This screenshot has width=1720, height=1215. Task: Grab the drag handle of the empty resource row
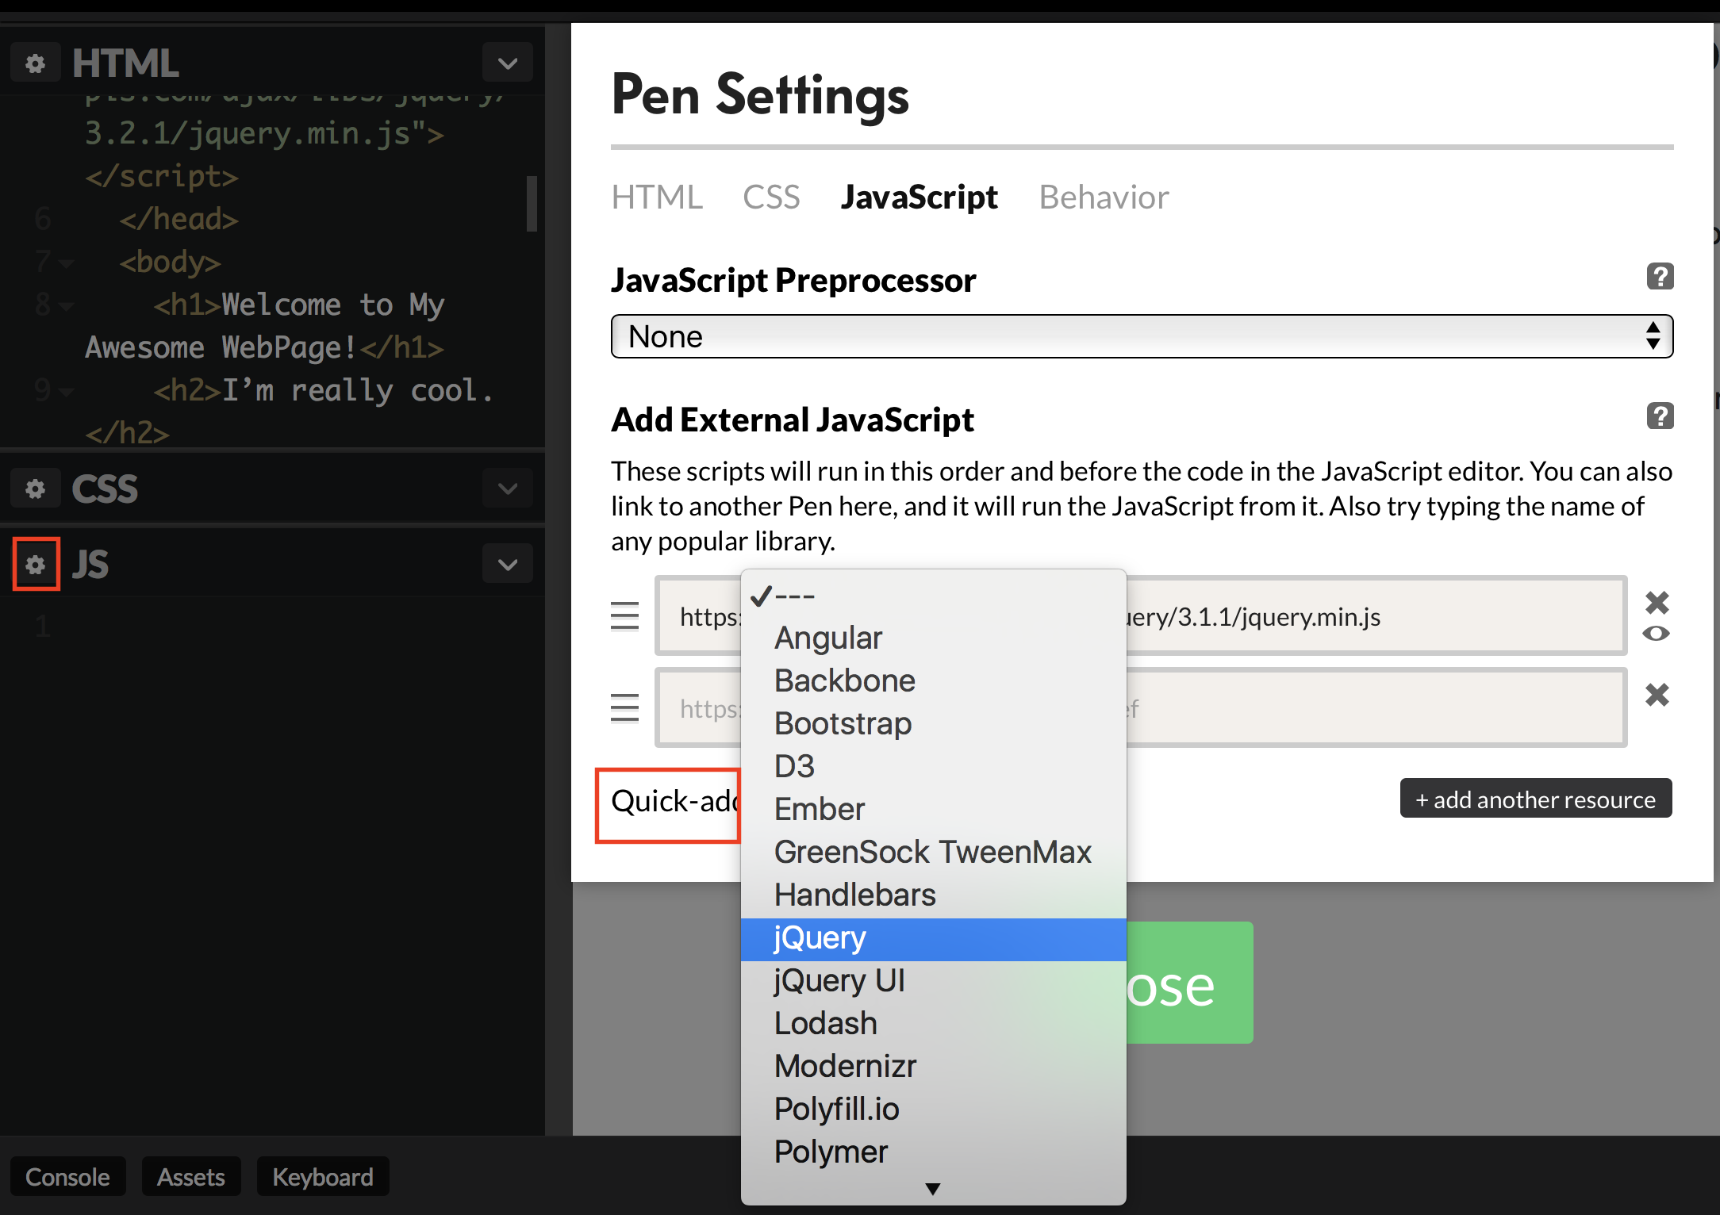625,707
